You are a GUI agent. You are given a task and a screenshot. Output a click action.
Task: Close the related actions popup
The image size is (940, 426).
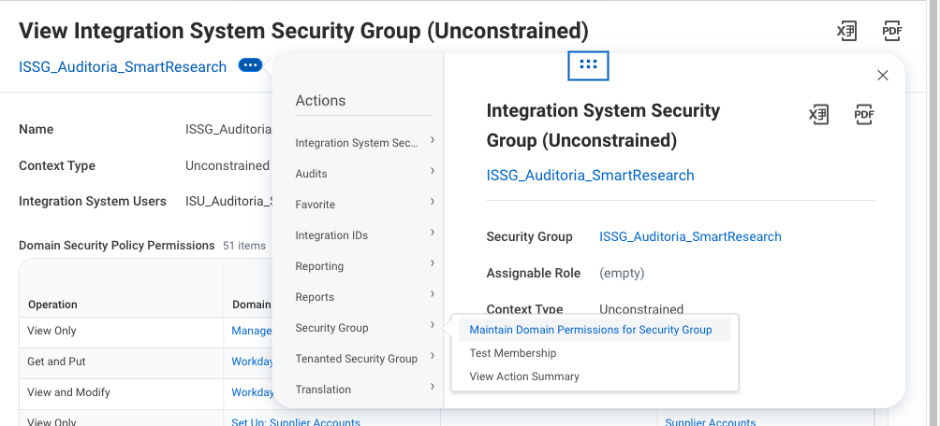tap(883, 76)
